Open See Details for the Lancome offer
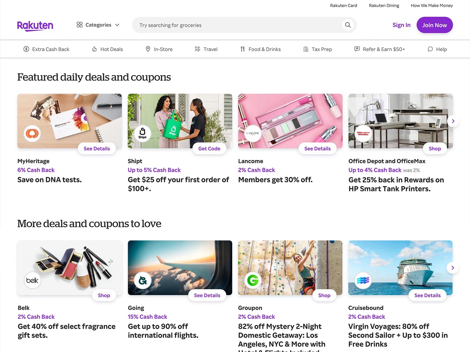The height and width of the screenshot is (352, 470). tap(317, 148)
